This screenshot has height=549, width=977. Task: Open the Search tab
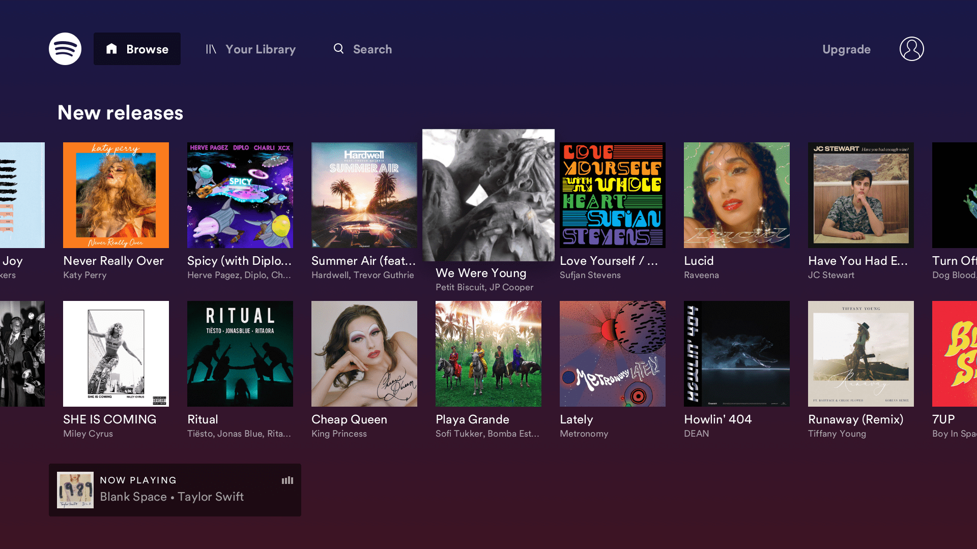pyautogui.click(x=362, y=49)
